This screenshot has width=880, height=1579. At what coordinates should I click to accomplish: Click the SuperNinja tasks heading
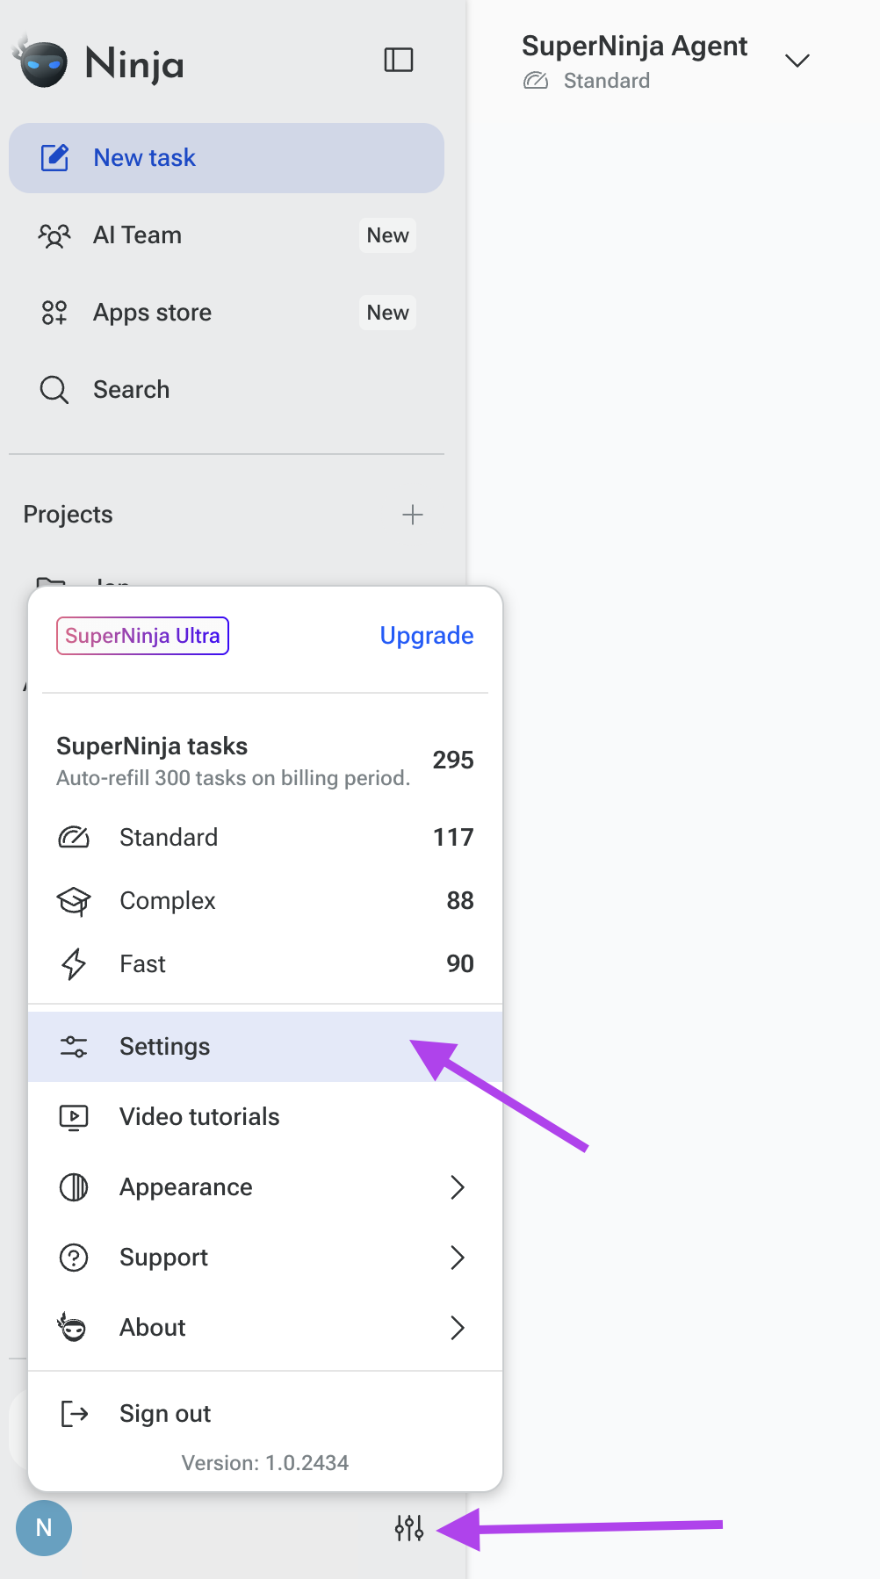(152, 746)
